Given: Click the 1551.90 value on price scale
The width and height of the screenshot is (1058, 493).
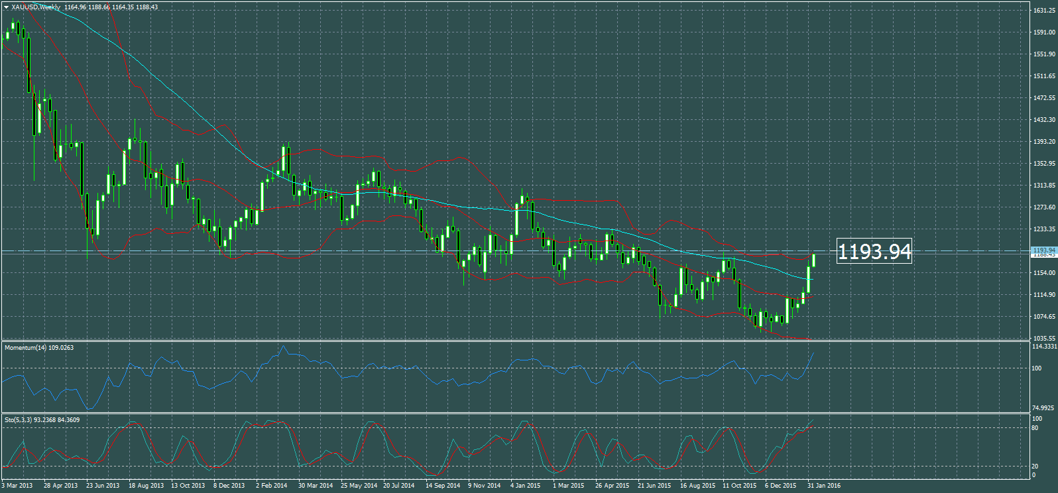Looking at the screenshot, I should [x=1043, y=54].
